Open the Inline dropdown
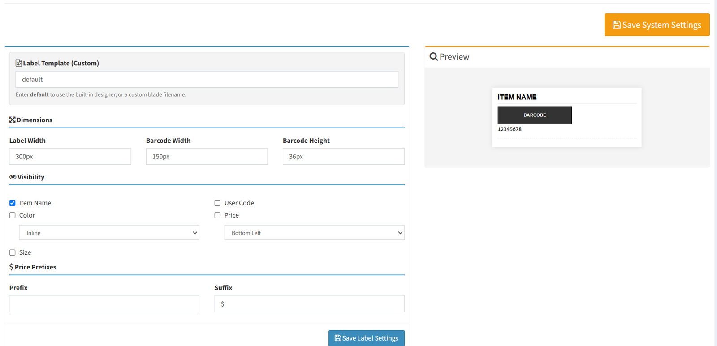This screenshot has width=717, height=346. click(109, 233)
